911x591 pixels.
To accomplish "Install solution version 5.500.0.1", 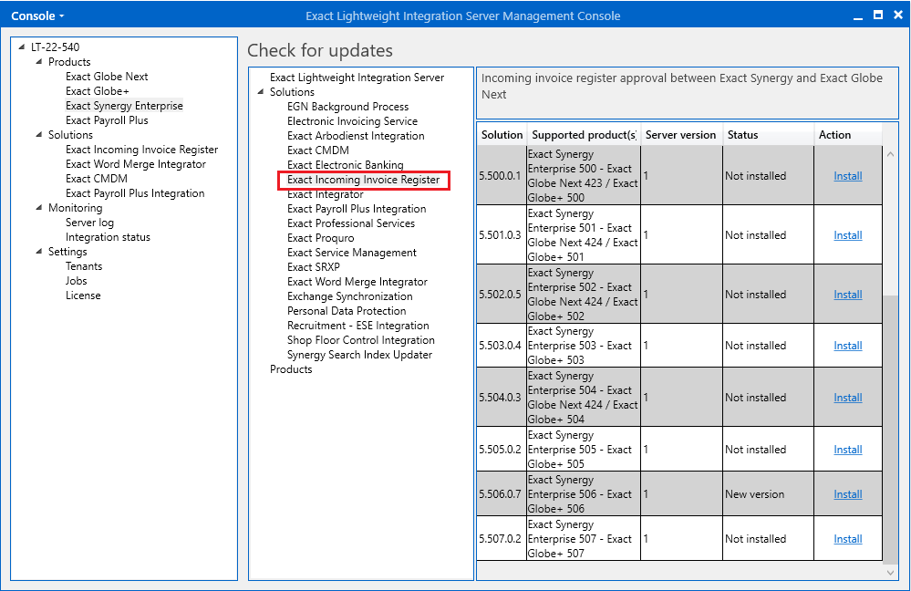I will pos(847,176).
